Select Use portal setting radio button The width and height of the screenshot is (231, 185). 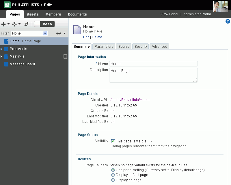(x=113, y=170)
